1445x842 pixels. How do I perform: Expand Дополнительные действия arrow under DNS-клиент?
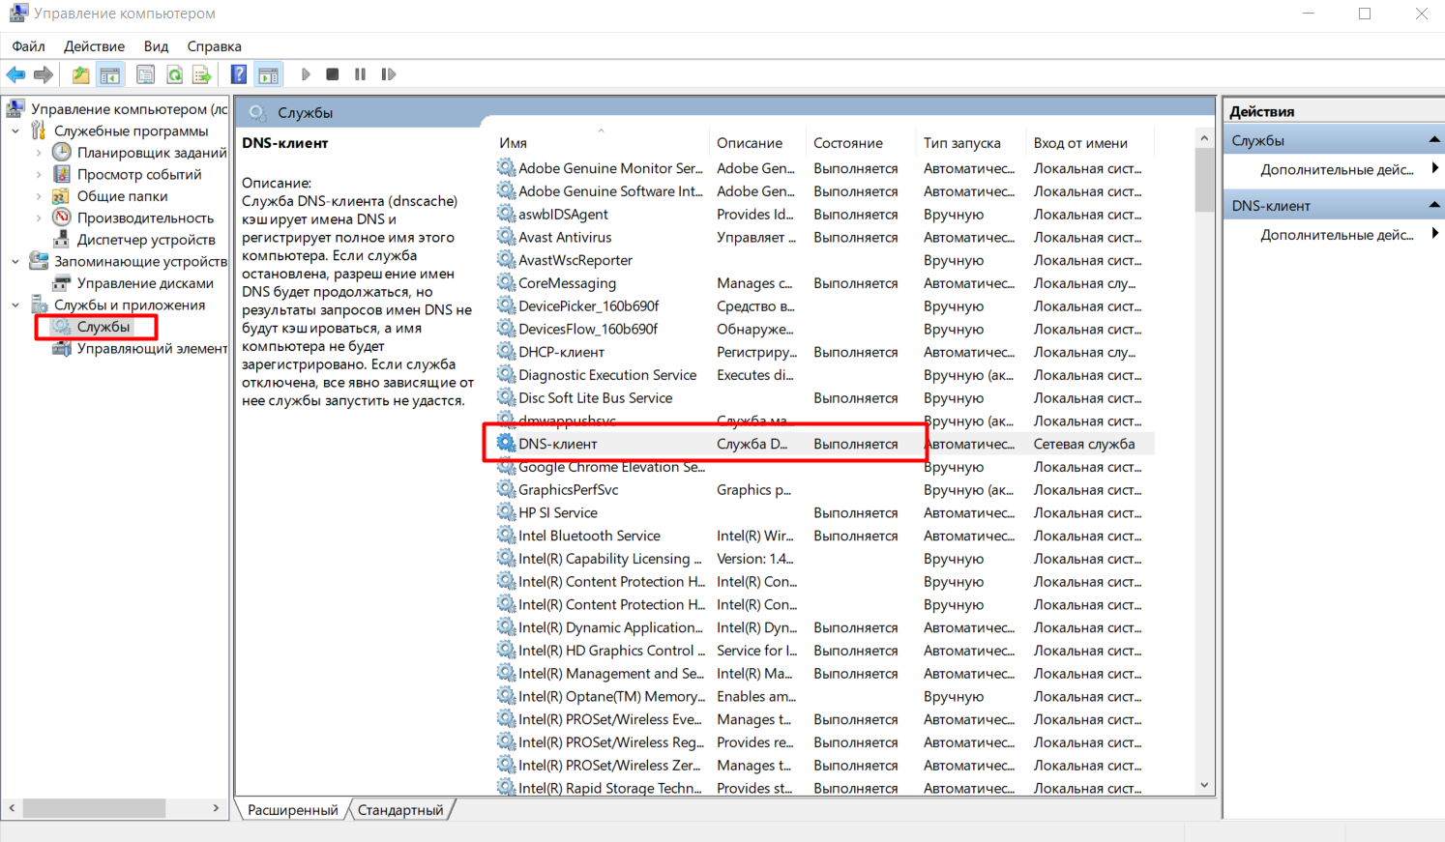tap(1434, 234)
